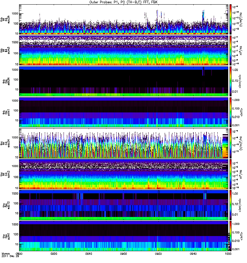Click the second panel's nT²/Hz color bar
The image size is (247, 263).
click(231, 50)
